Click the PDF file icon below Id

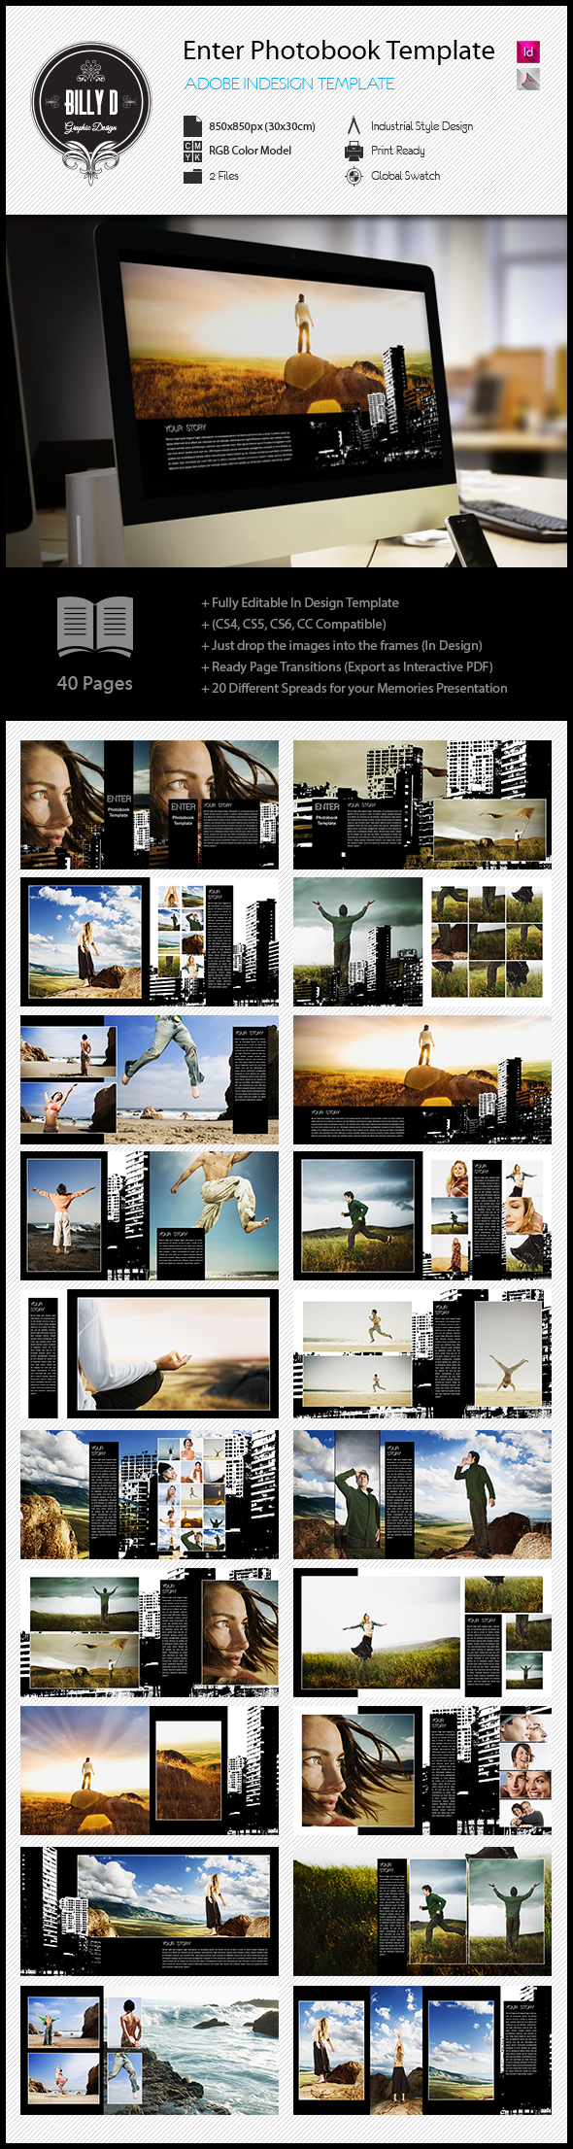tap(527, 81)
